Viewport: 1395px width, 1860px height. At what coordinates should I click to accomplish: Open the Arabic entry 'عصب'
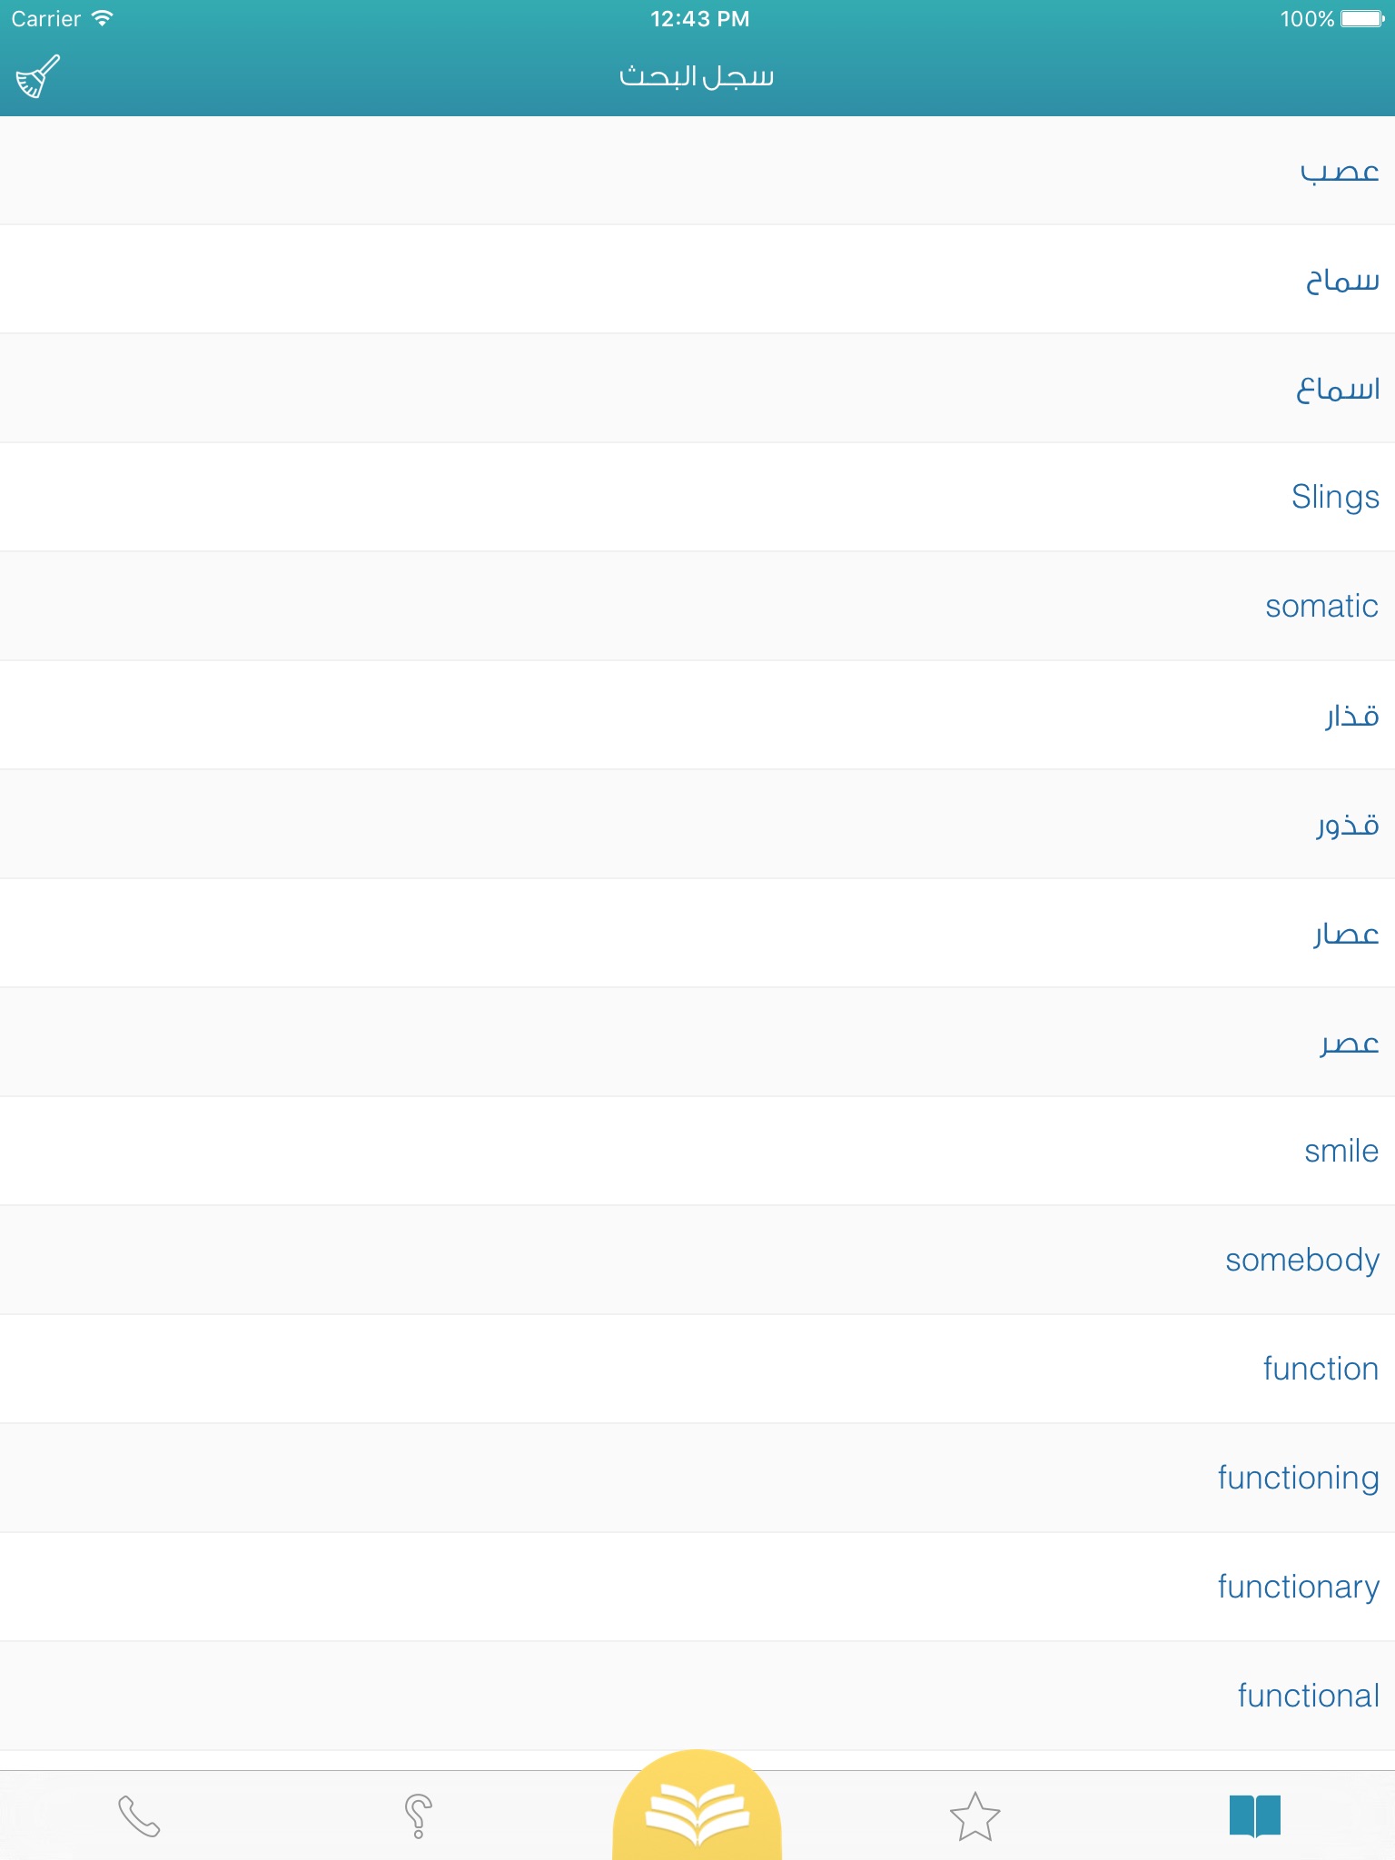coord(1339,171)
